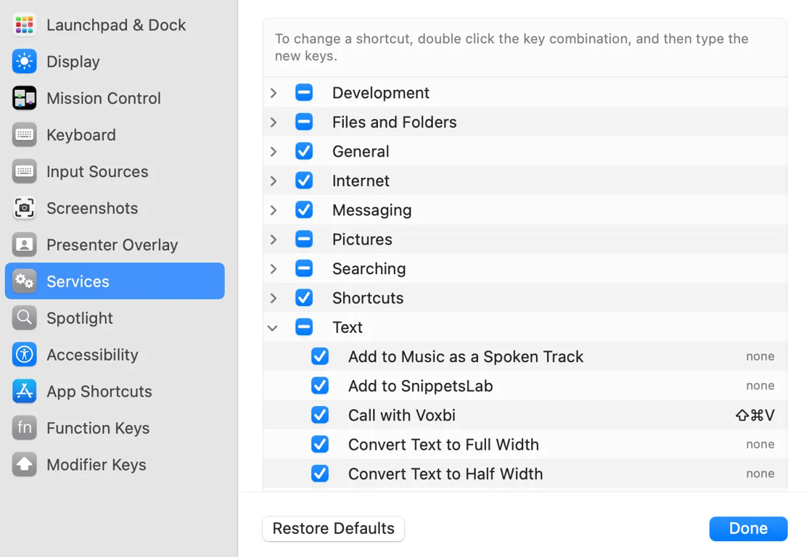Toggle the Add to SnippetsLab checkbox
Screen dimensions: 806x557
point(320,386)
